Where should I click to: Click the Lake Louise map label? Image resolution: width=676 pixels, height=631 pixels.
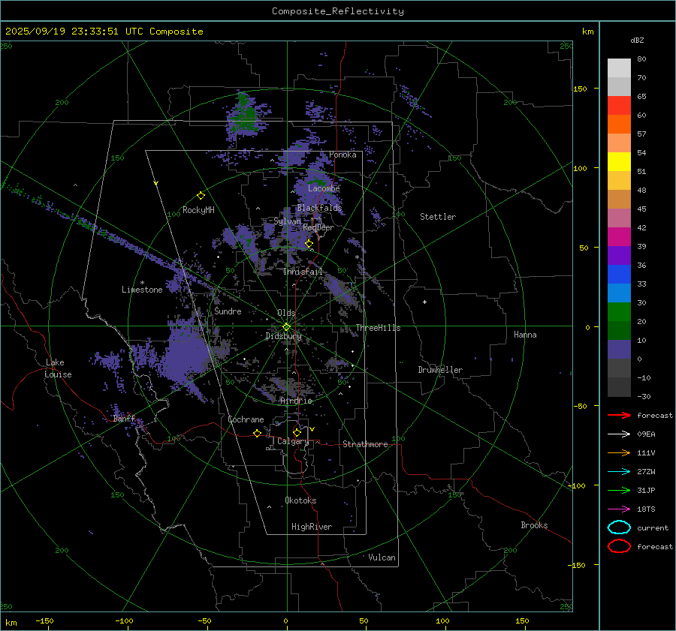point(58,368)
